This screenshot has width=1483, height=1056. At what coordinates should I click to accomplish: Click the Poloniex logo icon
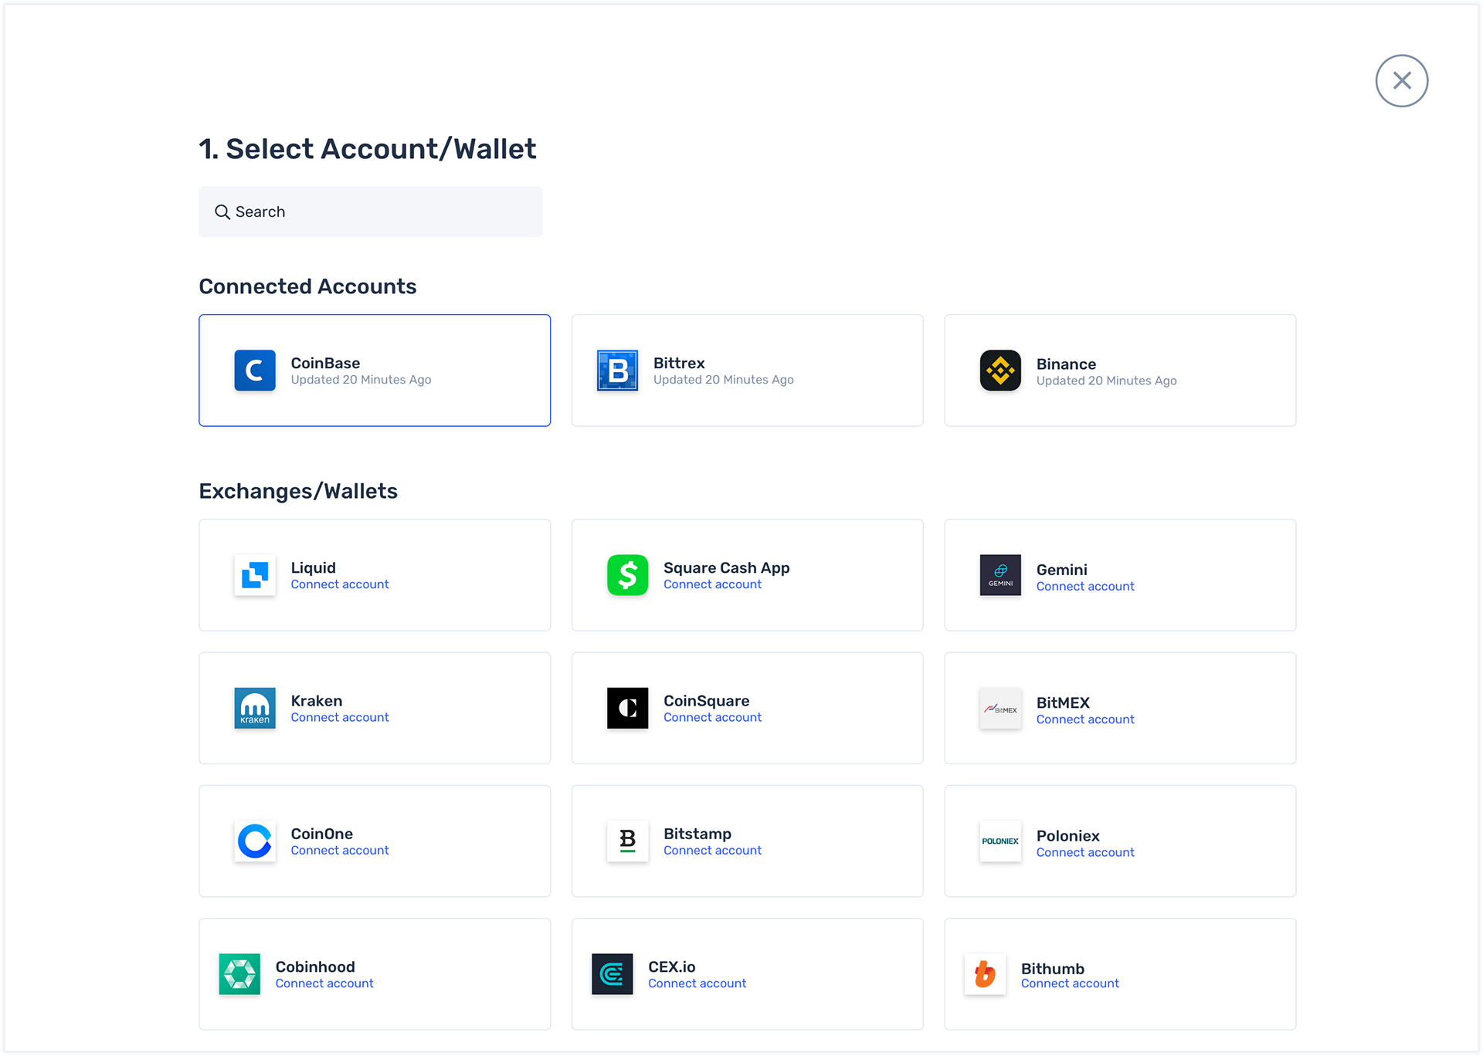click(1000, 841)
